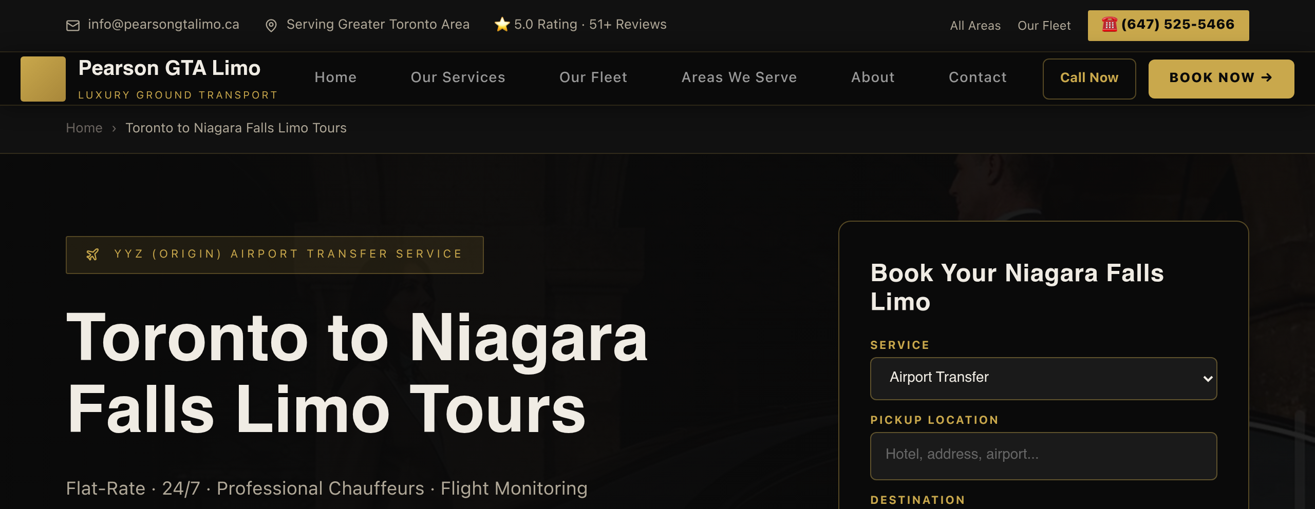
Task: Click the Pickup Location input field
Action: pos(1043,456)
